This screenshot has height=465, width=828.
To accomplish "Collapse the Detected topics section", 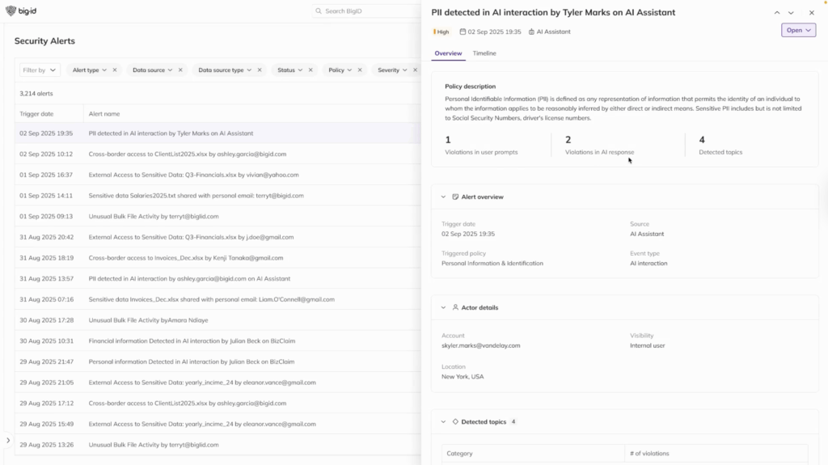I will 443,421.
